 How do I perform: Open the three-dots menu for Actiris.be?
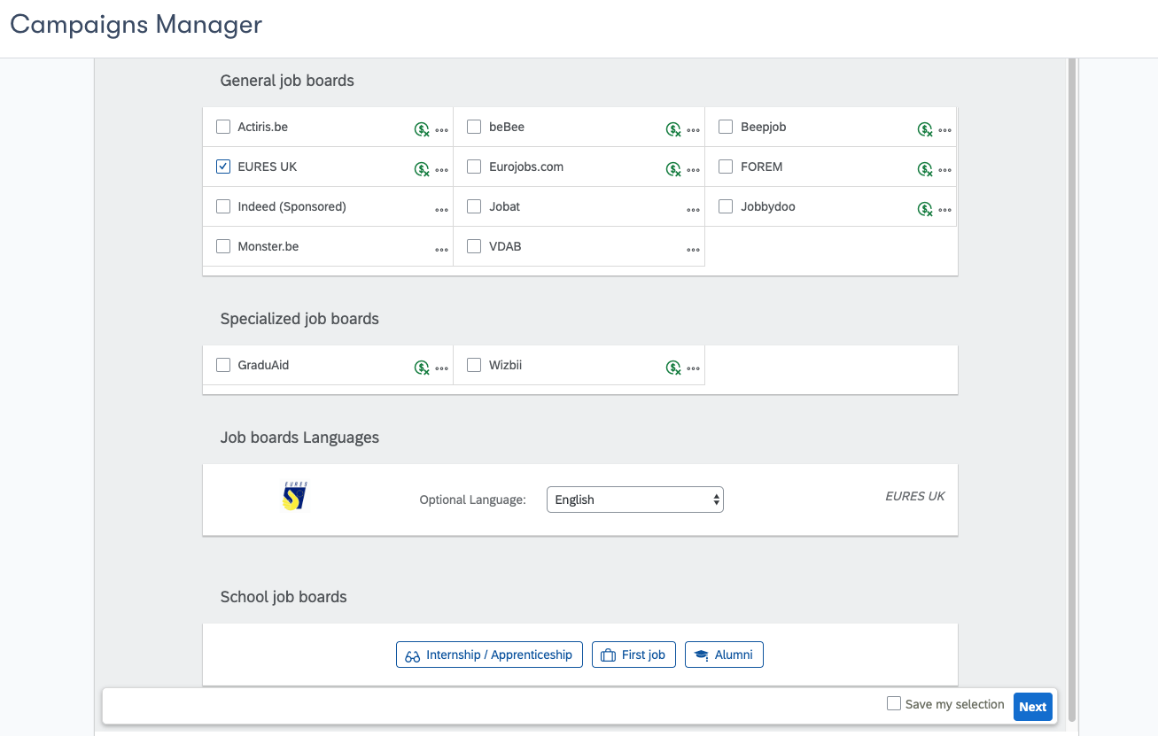coord(441,130)
